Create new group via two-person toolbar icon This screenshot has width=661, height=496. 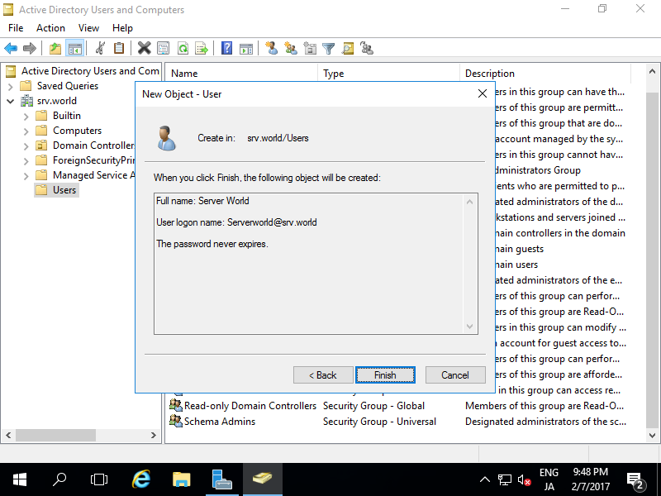pos(291,48)
